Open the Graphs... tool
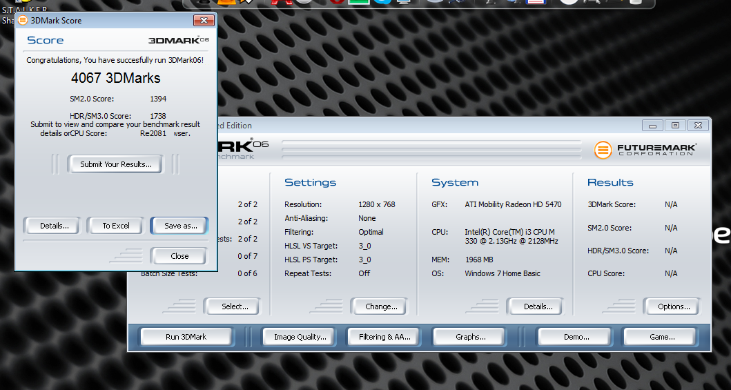The width and height of the screenshot is (731, 390). pos(470,336)
